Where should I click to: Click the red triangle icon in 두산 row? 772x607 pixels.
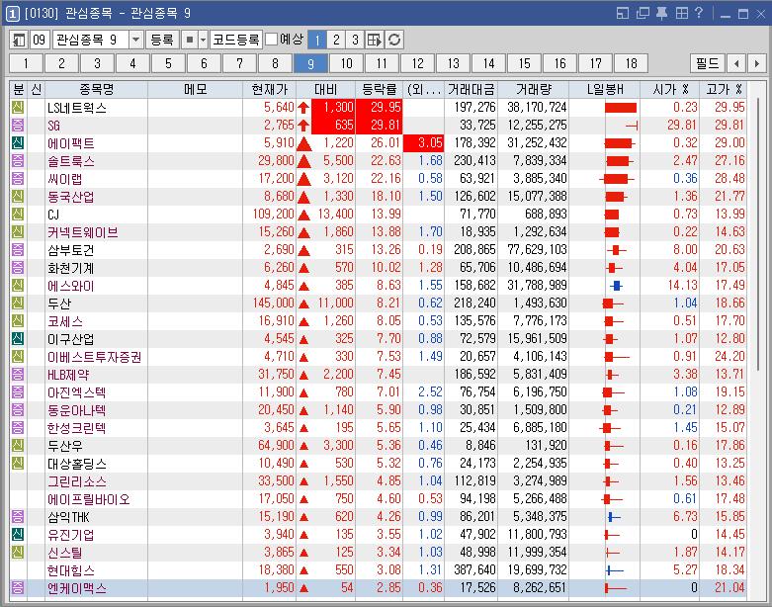point(303,303)
